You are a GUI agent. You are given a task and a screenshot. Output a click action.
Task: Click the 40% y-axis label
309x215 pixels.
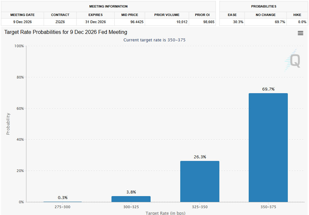[20, 140]
